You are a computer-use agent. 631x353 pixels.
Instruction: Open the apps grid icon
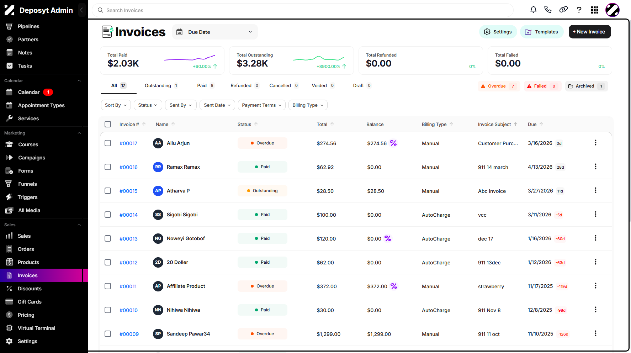595,10
